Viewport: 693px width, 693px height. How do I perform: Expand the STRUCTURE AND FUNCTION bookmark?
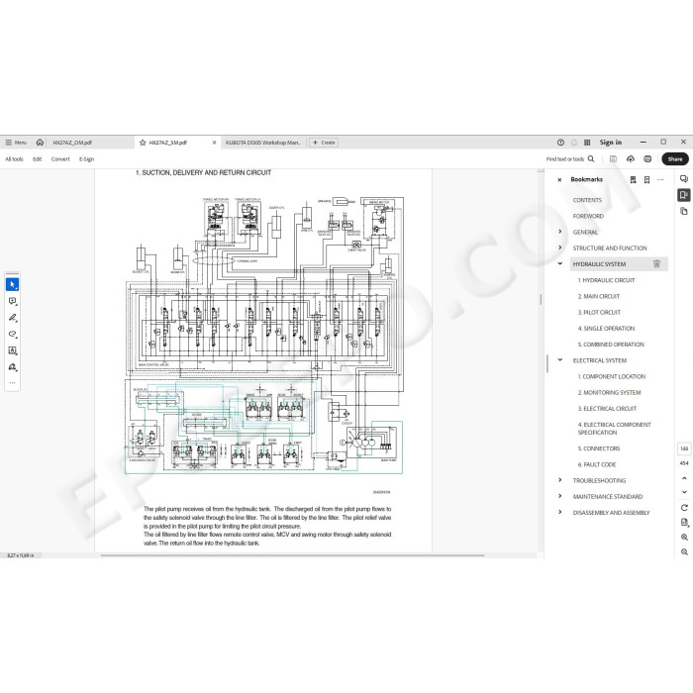[x=560, y=247]
